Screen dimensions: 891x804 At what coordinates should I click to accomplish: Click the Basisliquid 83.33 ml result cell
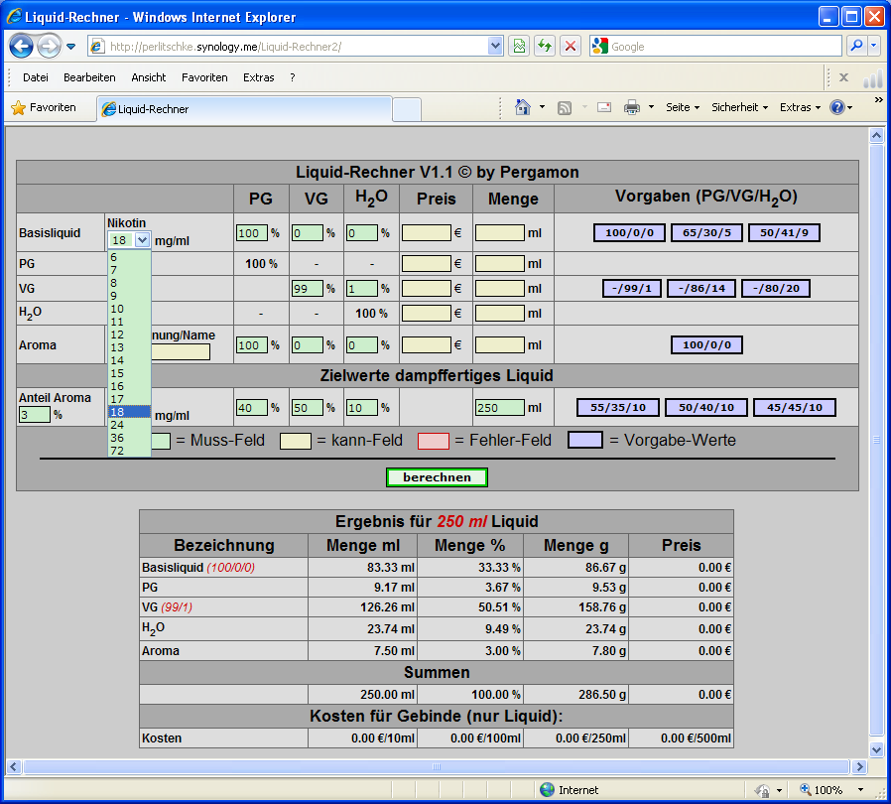[362, 568]
